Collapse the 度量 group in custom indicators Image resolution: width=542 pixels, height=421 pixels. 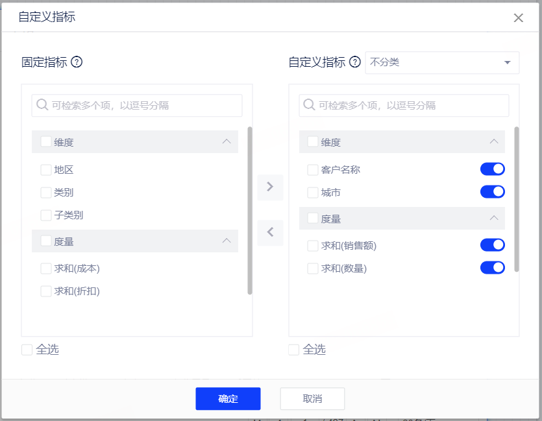(493, 219)
